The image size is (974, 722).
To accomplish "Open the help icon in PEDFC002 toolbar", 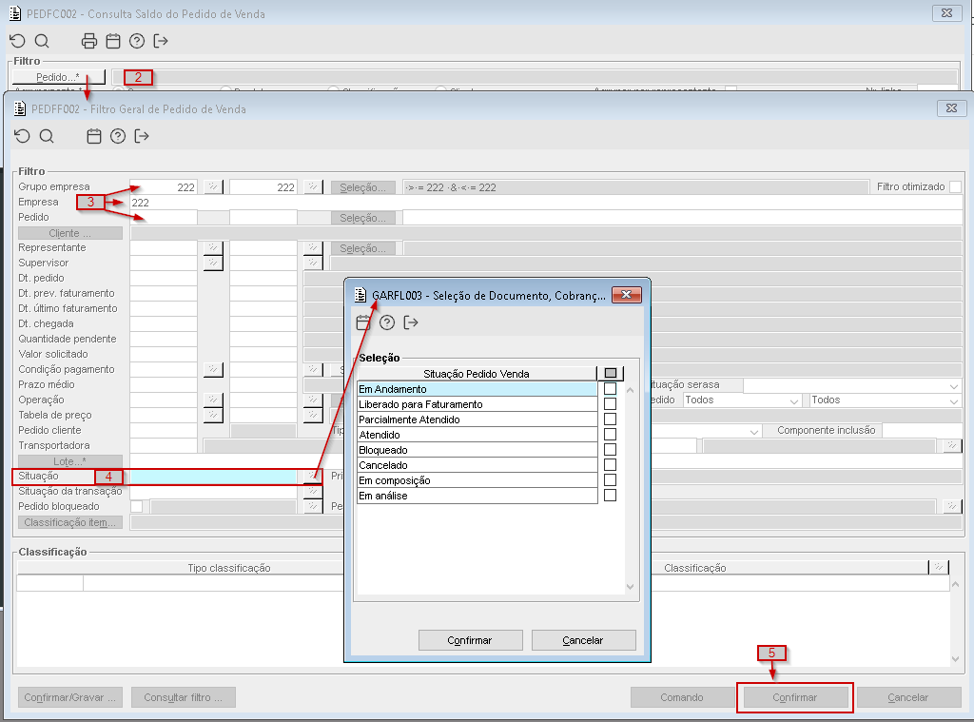I will [137, 41].
